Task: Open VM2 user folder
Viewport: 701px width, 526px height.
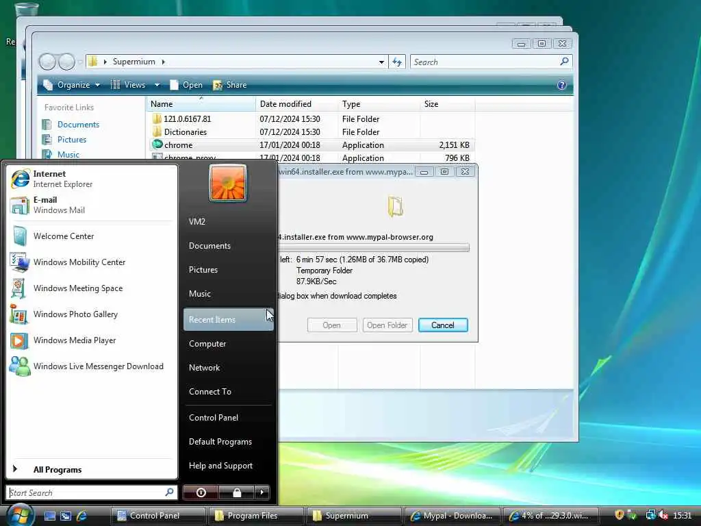Action: click(228, 221)
